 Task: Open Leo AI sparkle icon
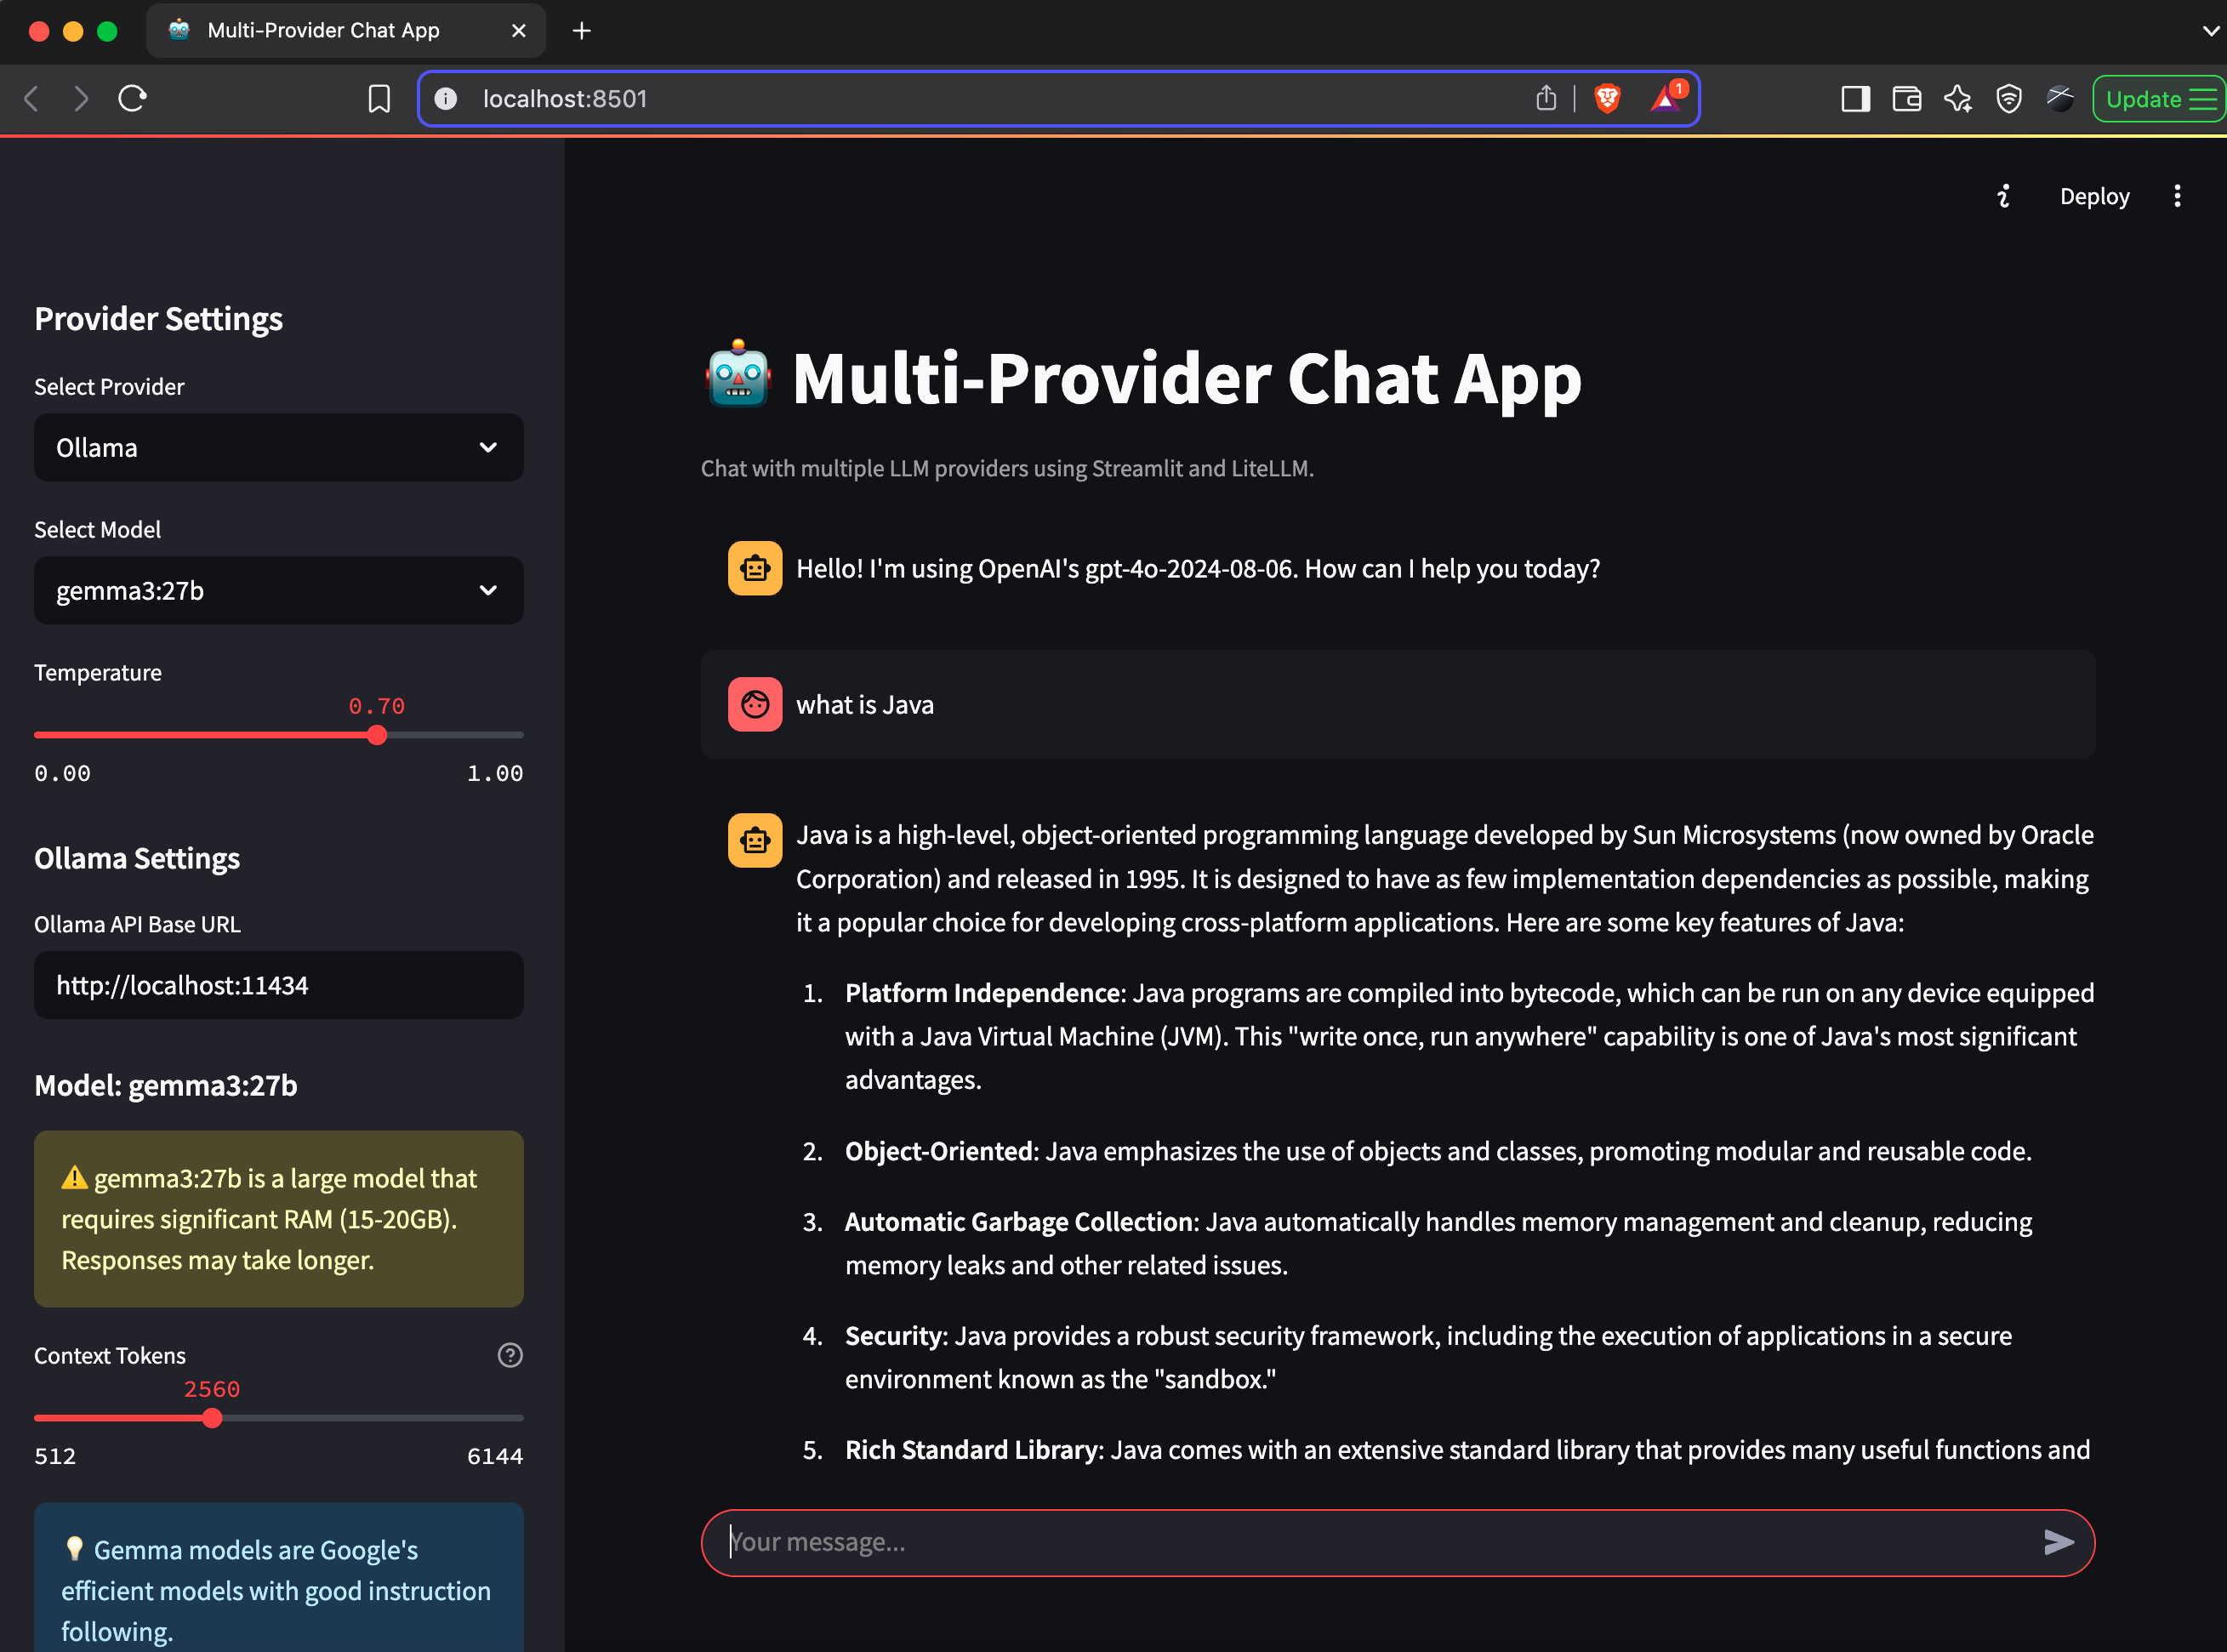pyautogui.click(x=1958, y=99)
